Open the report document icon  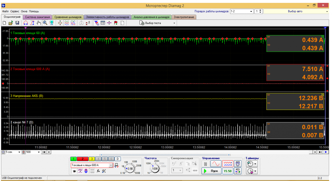[122, 23]
